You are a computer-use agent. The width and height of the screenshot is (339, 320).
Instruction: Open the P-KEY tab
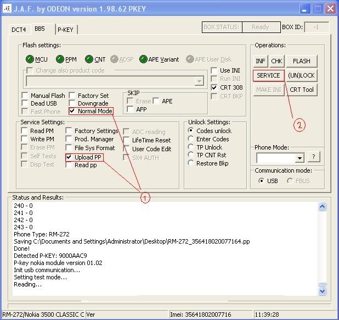65,30
